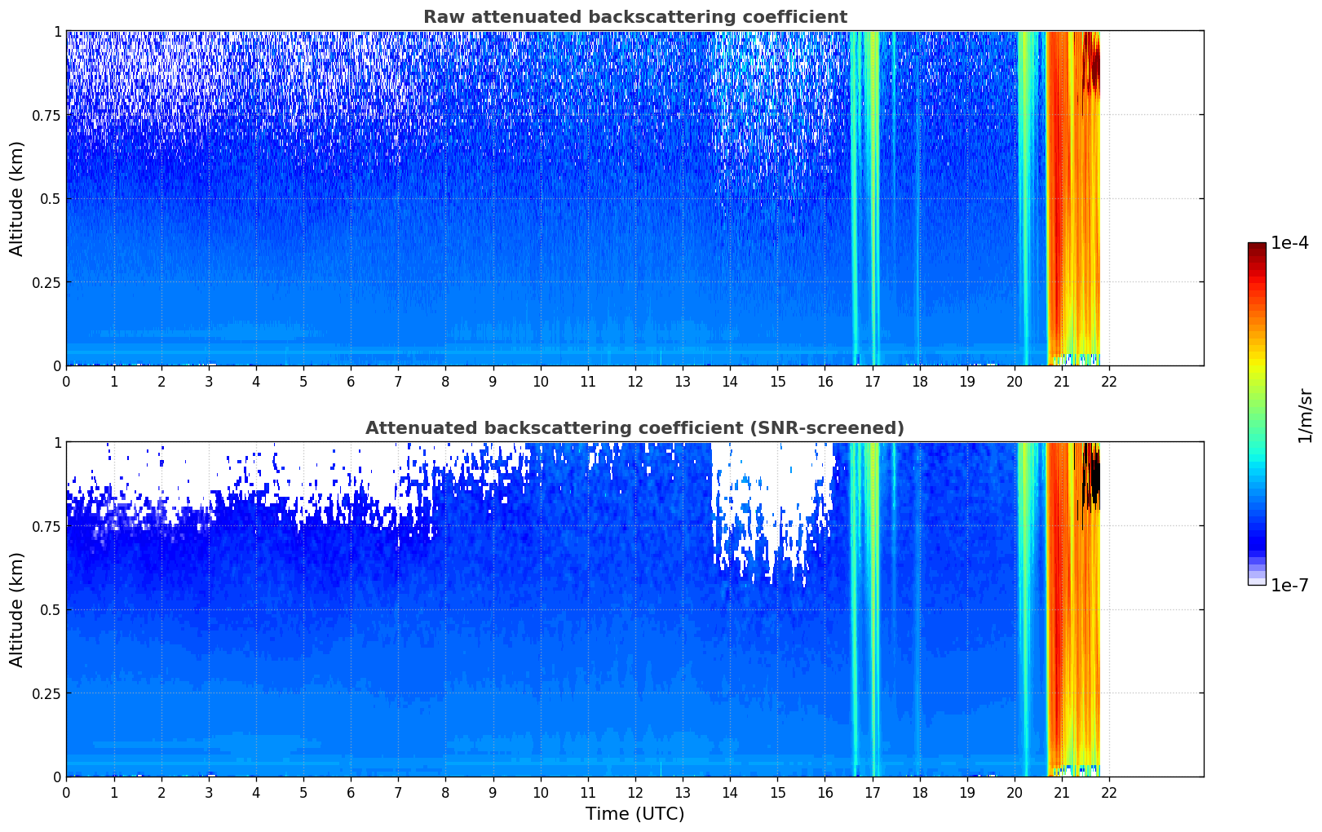Click the 'Raw attenuated backscattering coefficient' title
1322x832 pixels.
634,17
